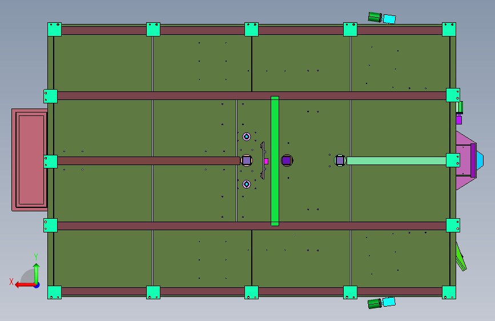Select the upper pink-ringed circular fitting
This screenshot has width=495, height=321.
point(247,137)
